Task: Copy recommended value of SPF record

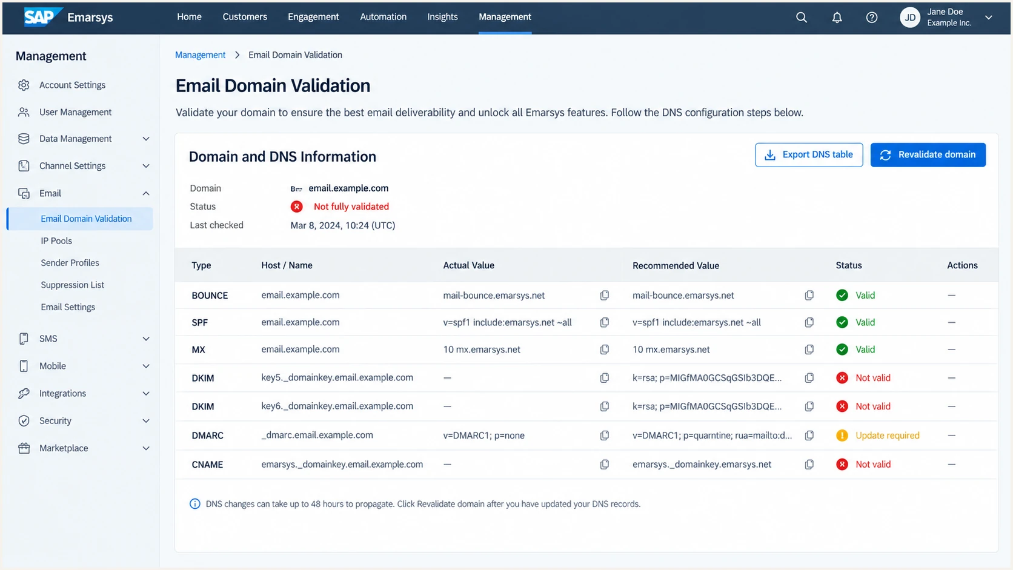Action: point(809,323)
